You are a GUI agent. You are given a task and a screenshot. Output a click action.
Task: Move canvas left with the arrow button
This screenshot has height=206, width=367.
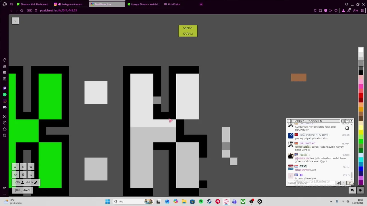15,175
